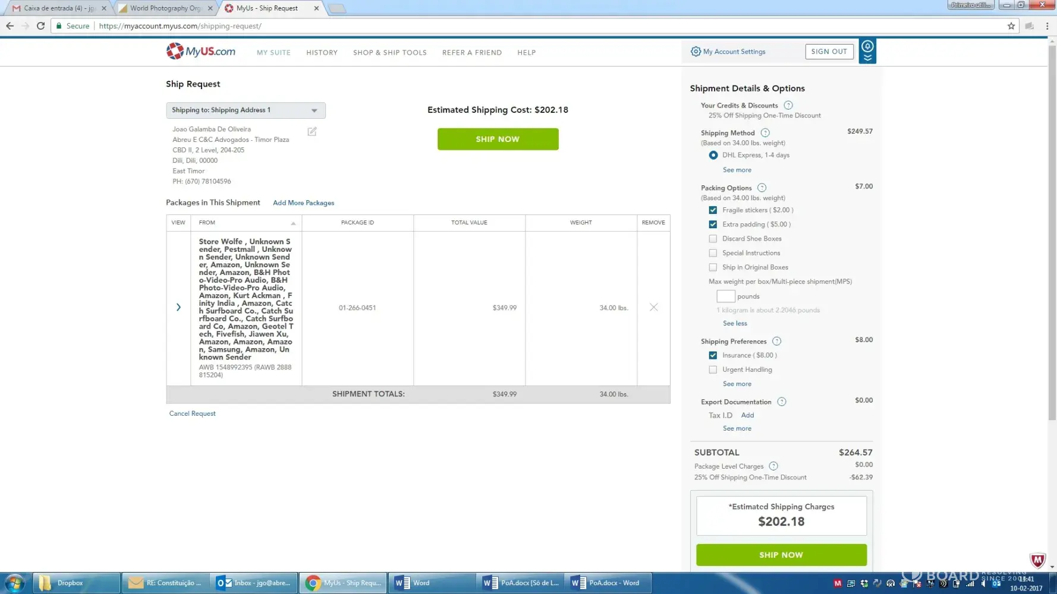Click the Add More Packages link

[x=303, y=203]
